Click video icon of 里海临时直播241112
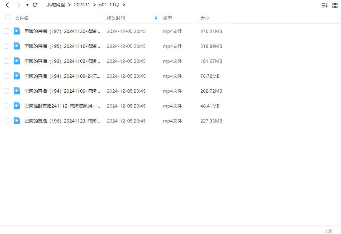The width and height of the screenshot is (341, 234). 17,106
